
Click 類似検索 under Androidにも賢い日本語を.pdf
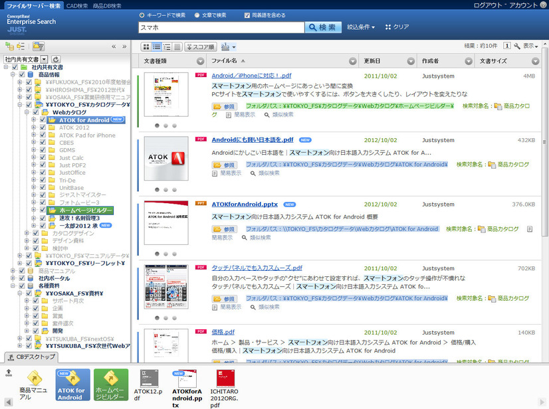coord(265,173)
